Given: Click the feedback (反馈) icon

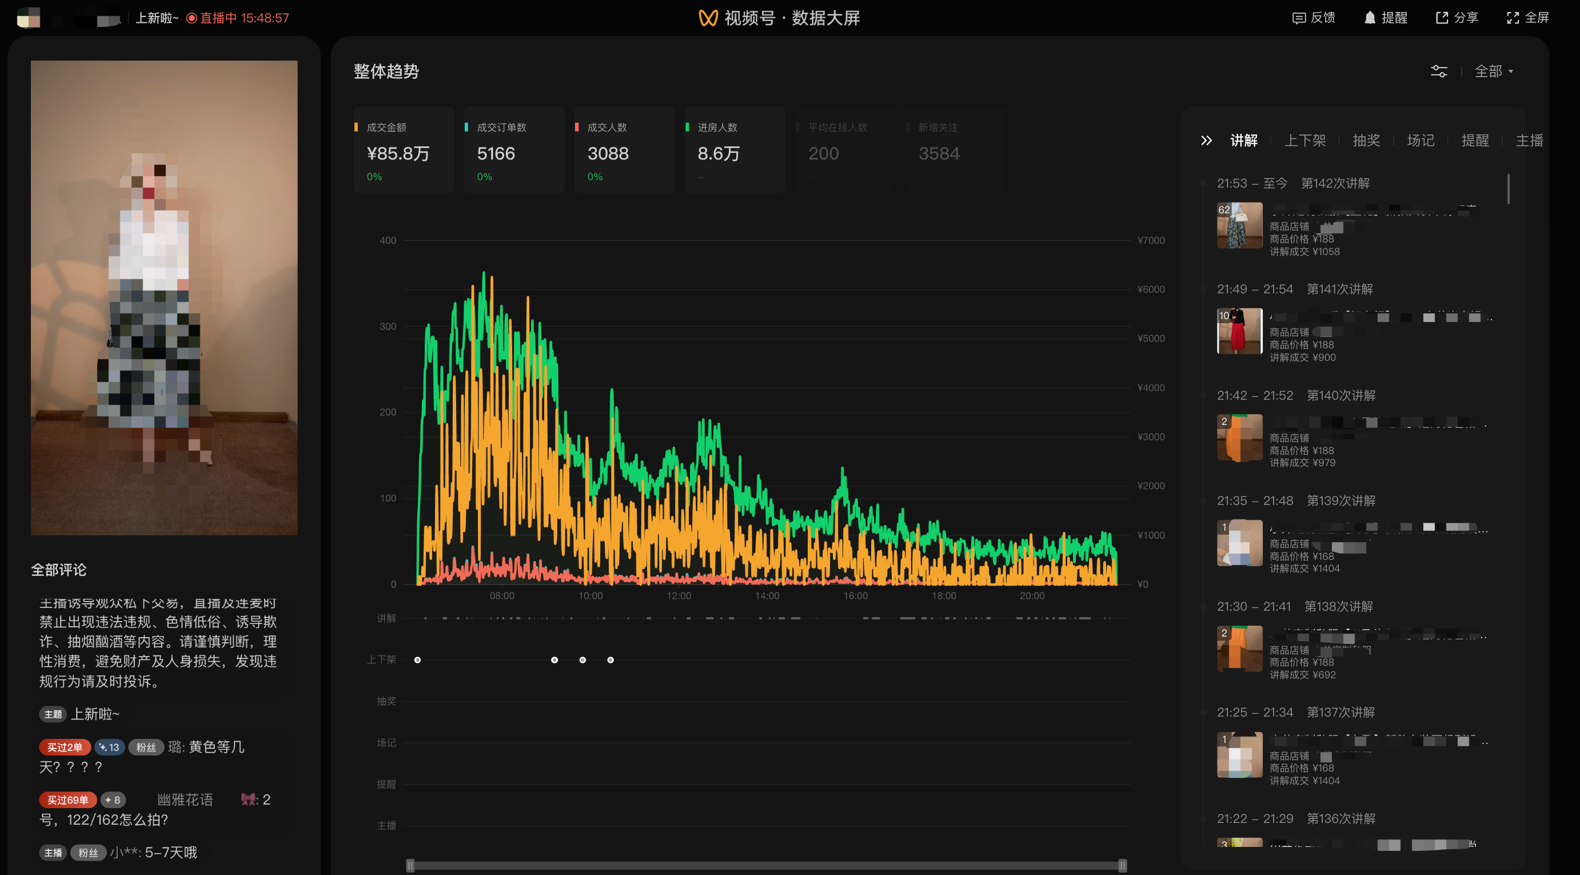Looking at the screenshot, I should [1299, 18].
